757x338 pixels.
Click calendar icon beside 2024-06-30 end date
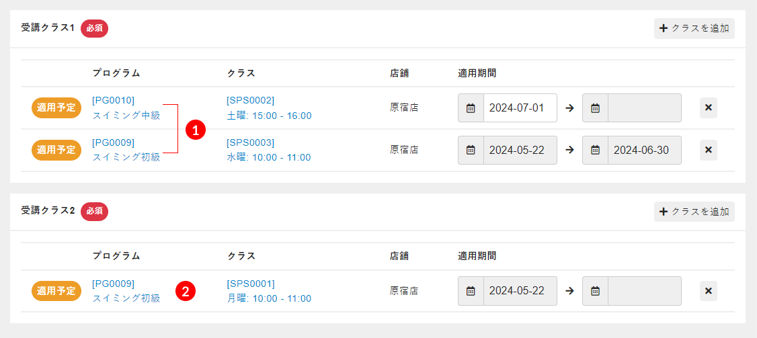tap(595, 150)
